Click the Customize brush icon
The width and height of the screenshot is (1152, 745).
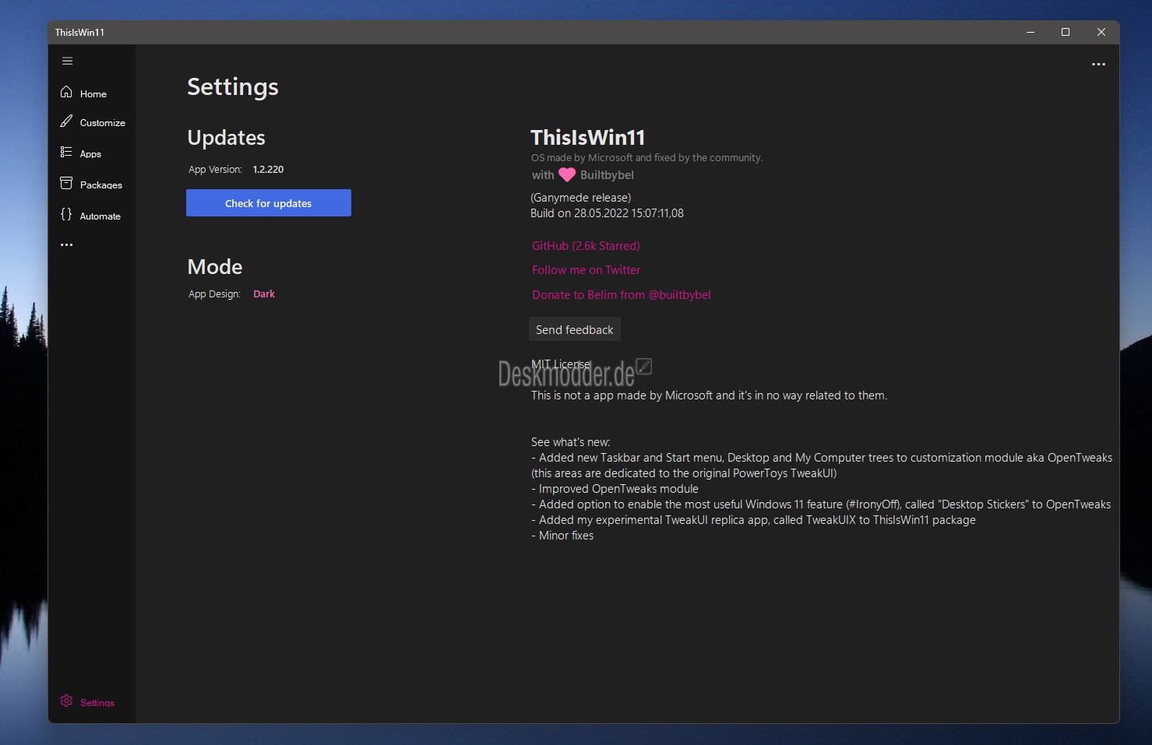pos(66,121)
